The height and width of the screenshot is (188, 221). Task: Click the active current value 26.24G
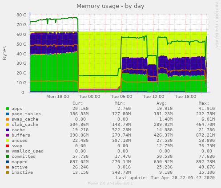80,167
